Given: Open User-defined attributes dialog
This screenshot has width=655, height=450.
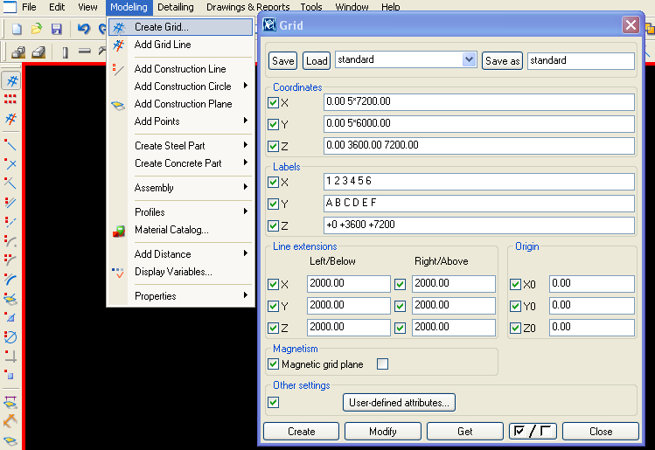Looking at the screenshot, I should pyautogui.click(x=399, y=403).
